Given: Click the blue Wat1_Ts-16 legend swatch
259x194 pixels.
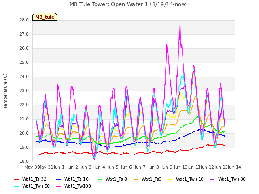Looking at the screenshot, I should pyautogui.click(x=58, y=179).
